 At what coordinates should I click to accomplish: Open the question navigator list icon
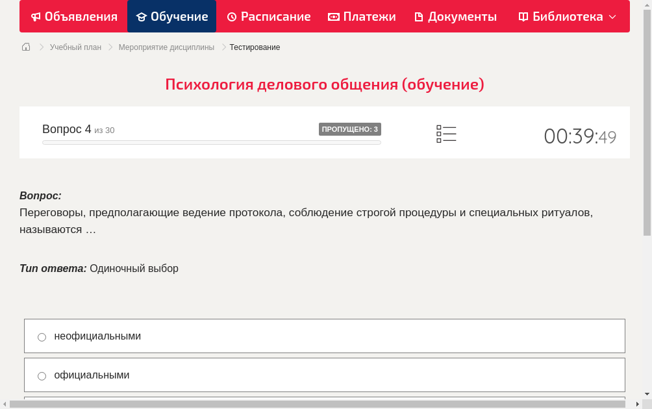coord(446,133)
